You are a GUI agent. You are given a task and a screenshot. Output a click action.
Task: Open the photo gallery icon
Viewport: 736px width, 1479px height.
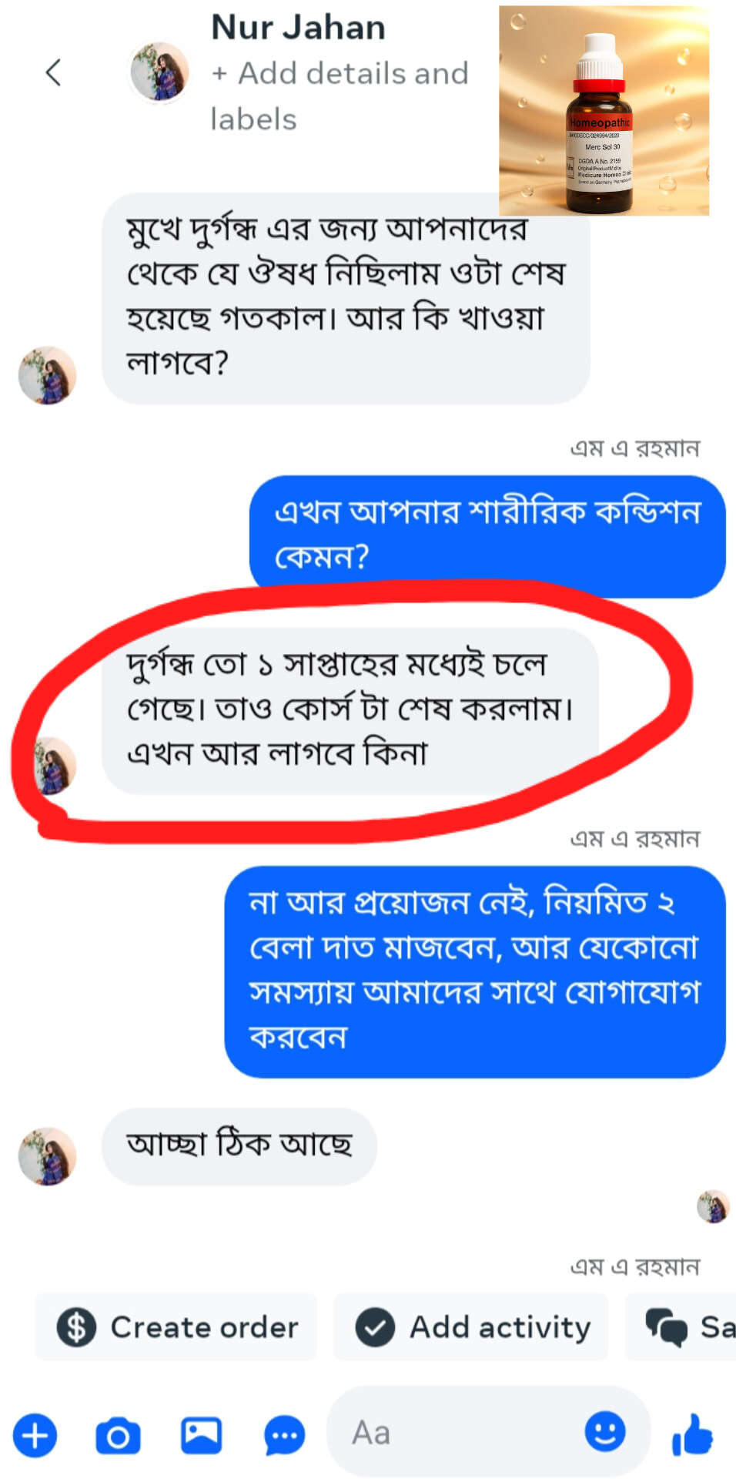(201, 1436)
